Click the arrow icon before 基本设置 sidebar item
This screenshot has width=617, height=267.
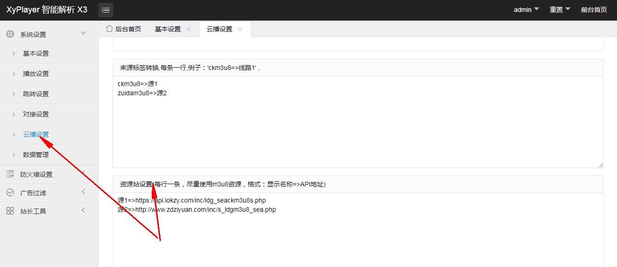tap(14, 53)
